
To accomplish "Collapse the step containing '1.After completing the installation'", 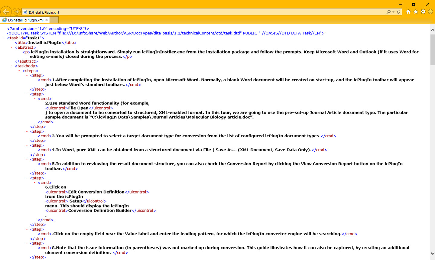I will [x=27, y=75].
